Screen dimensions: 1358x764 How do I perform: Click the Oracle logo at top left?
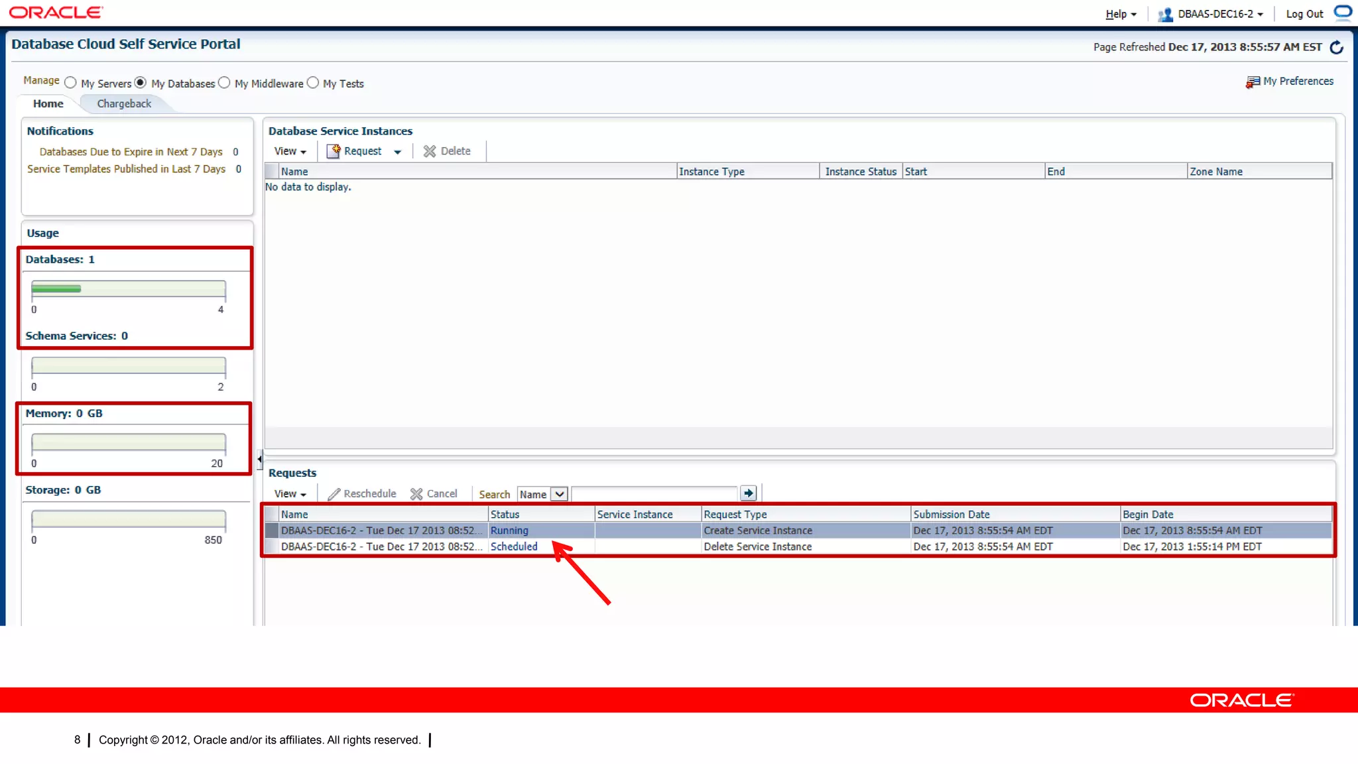point(56,13)
